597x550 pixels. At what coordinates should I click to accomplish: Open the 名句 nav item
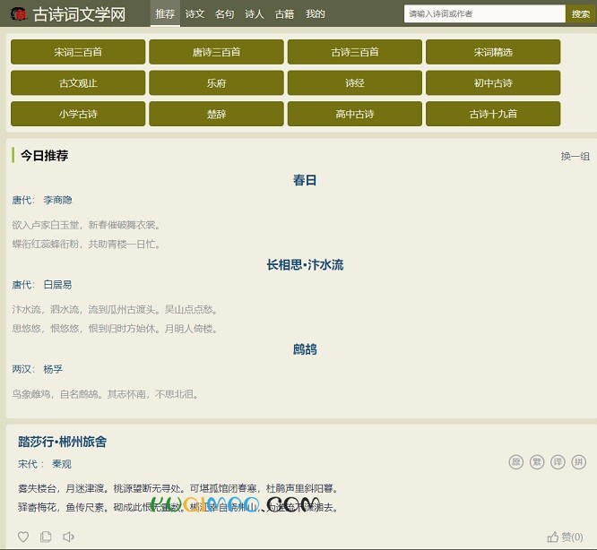click(225, 14)
